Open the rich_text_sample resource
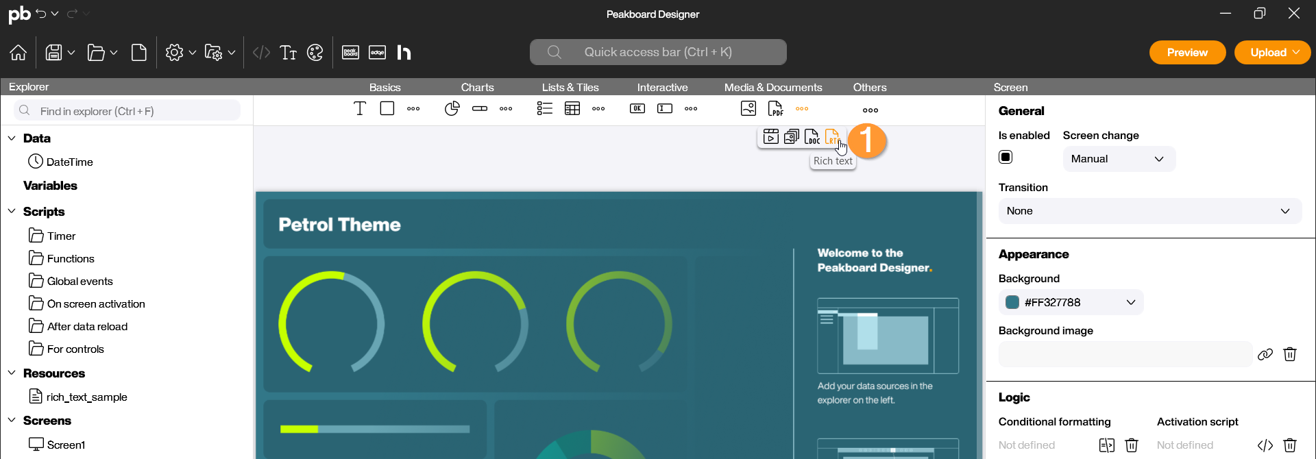The width and height of the screenshot is (1316, 459). 86,397
